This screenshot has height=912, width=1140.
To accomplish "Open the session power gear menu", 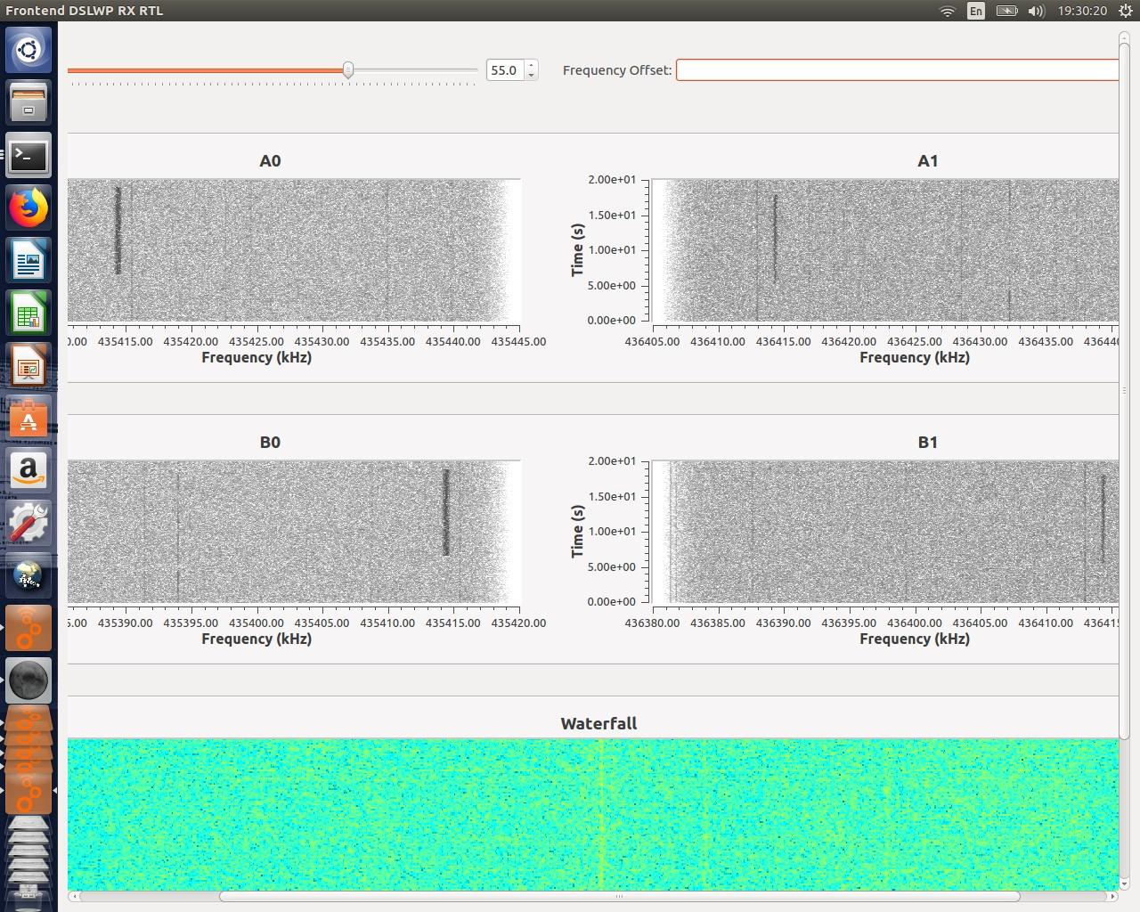I will [x=1126, y=11].
